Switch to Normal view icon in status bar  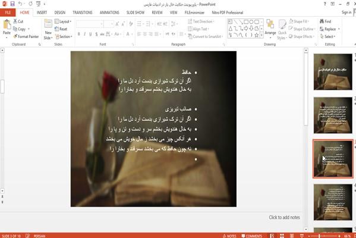pyautogui.click(x=272, y=236)
